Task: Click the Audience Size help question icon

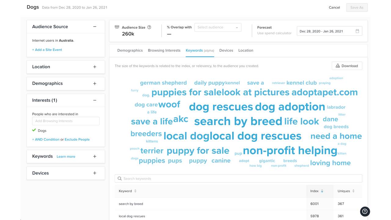Action: (x=149, y=27)
